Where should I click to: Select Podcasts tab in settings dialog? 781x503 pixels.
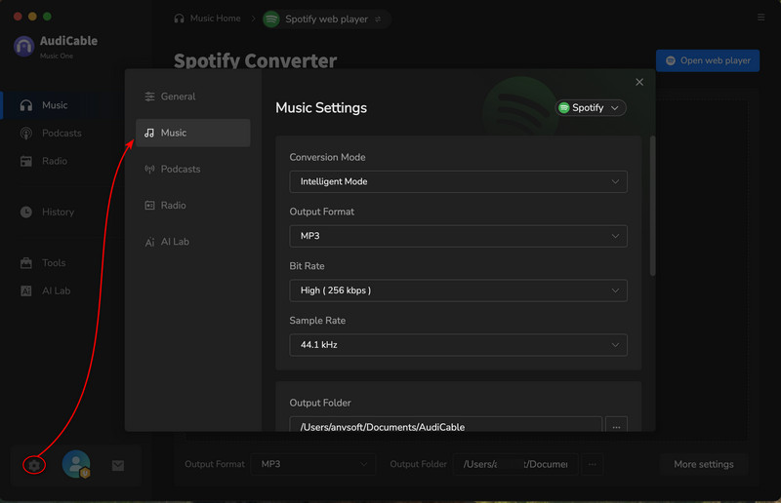pyautogui.click(x=192, y=170)
